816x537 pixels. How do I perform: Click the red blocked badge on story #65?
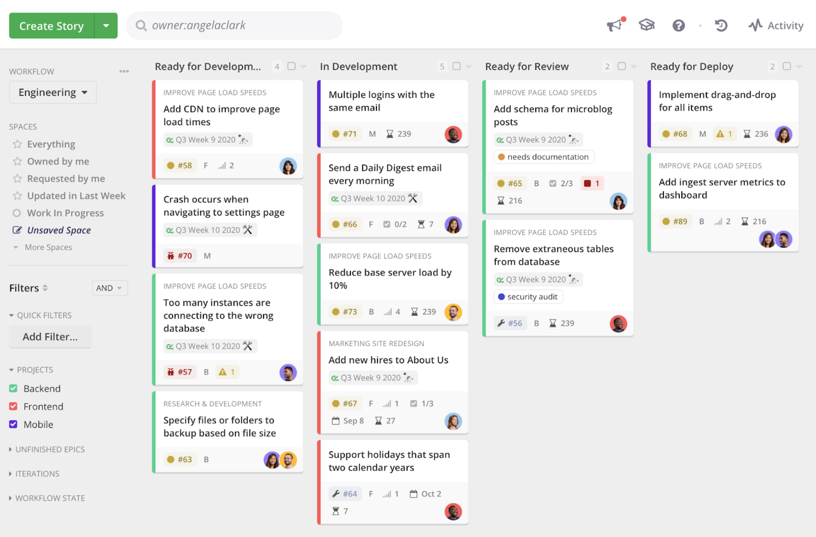(592, 184)
